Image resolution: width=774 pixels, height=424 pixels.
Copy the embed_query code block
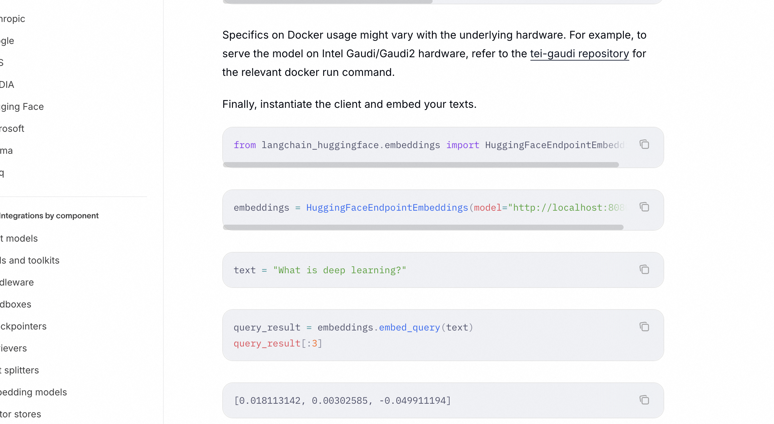644,327
